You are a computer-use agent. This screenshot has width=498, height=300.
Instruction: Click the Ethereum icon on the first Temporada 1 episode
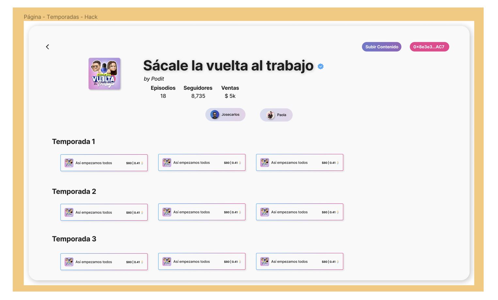(142, 163)
